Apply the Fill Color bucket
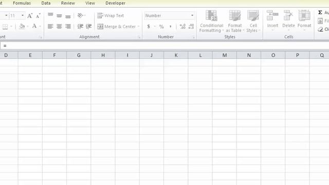 (x=22, y=26)
